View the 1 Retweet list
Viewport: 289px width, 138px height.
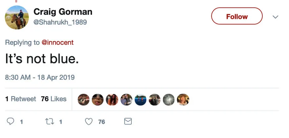(21, 99)
